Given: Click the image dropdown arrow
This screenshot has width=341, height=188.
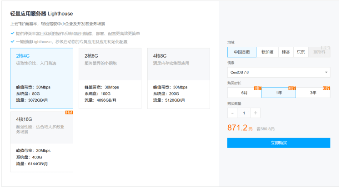Looking at the screenshot, I should pyautogui.click(x=326, y=72).
